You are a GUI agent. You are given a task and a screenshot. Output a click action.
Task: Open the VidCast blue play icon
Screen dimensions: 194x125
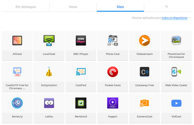pos(176,103)
